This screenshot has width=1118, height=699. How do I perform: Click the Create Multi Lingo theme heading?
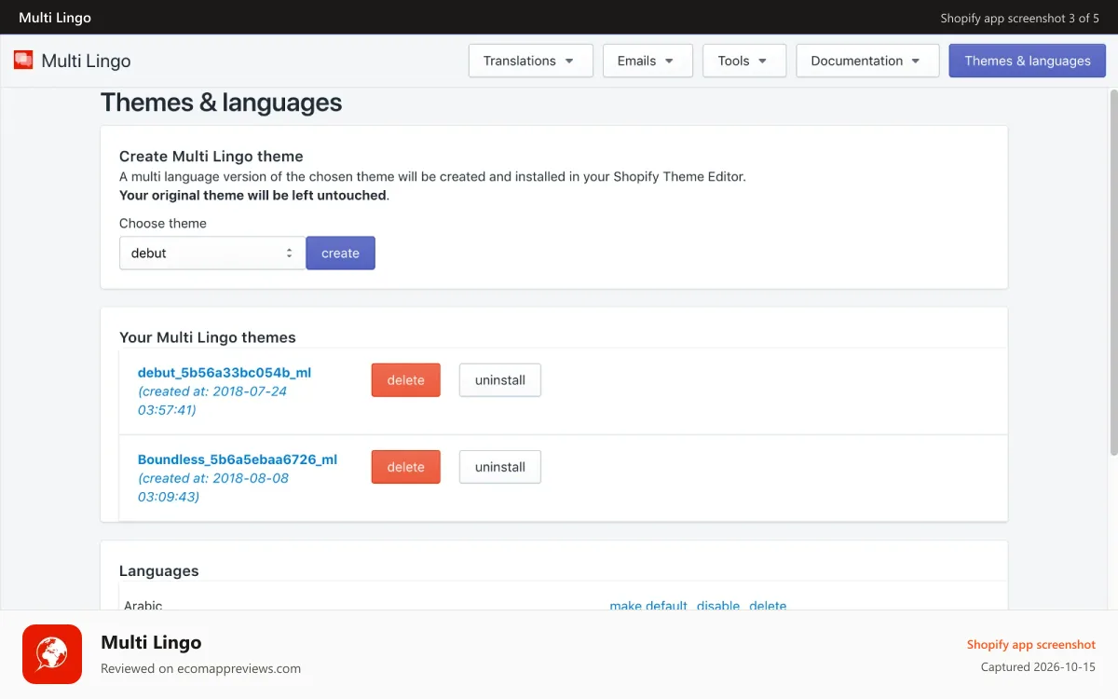[x=211, y=157]
